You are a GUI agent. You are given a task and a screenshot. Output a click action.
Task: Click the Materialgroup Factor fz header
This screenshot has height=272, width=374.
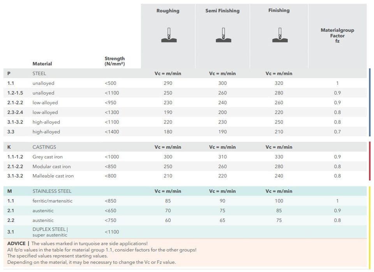[337, 35]
